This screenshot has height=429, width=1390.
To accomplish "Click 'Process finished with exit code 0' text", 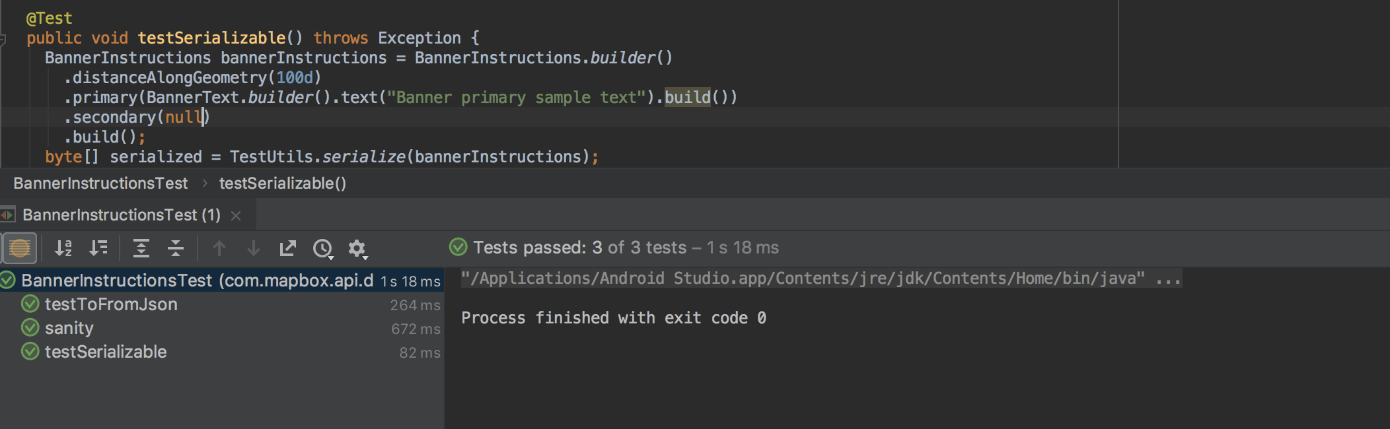I will (x=614, y=318).
